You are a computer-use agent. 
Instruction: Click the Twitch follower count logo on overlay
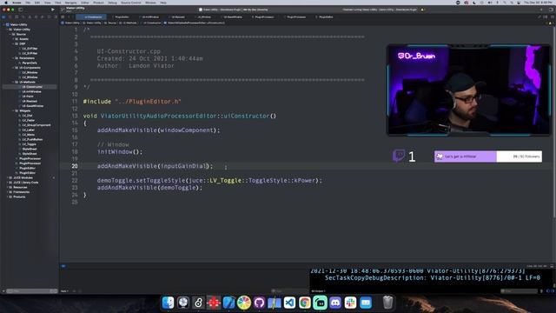pyautogui.click(x=399, y=156)
